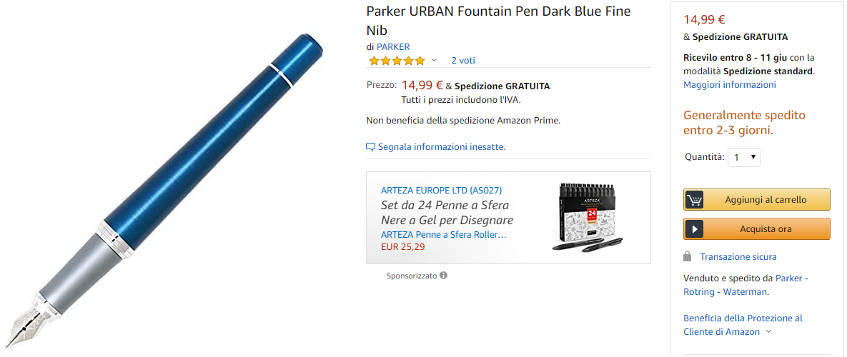Click the info icon next to Sponsorizzato
This screenshot has height=357, width=847.
pos(443,276)
